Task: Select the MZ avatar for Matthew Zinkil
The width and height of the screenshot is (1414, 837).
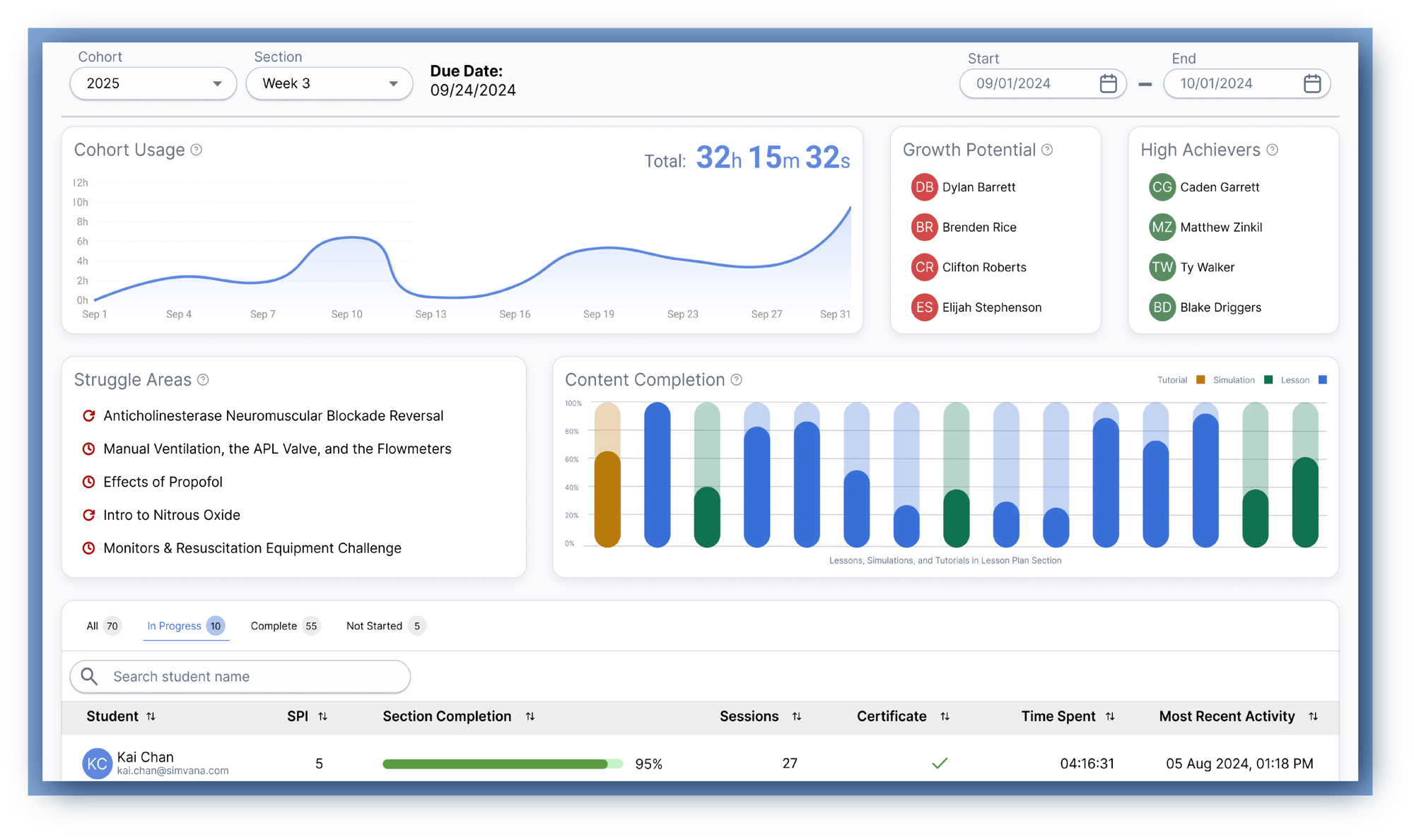Action: point(1162,227)
